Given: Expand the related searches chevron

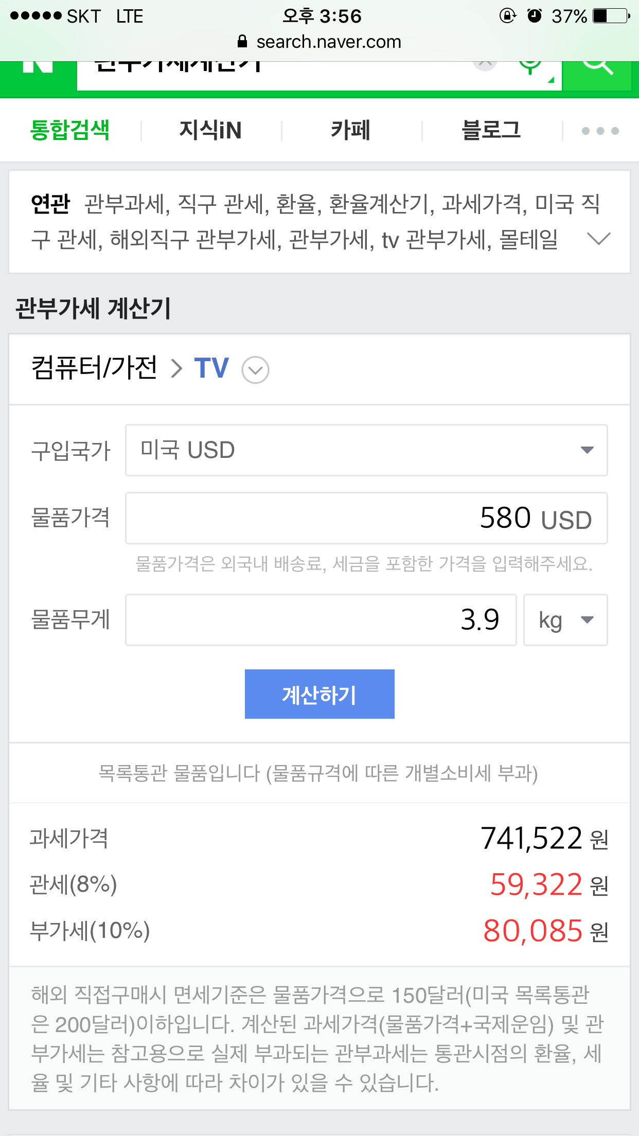Looking at the screenshot, I should [x=598, y=239].
